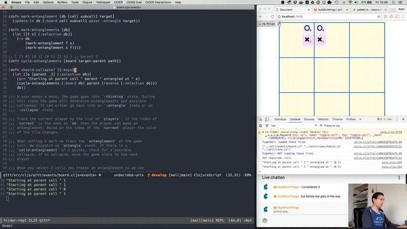Screen dimensions: 407x229
Task: Open the CIDER Eval menu
Action: pyautogui.click(x=134, y=3)
